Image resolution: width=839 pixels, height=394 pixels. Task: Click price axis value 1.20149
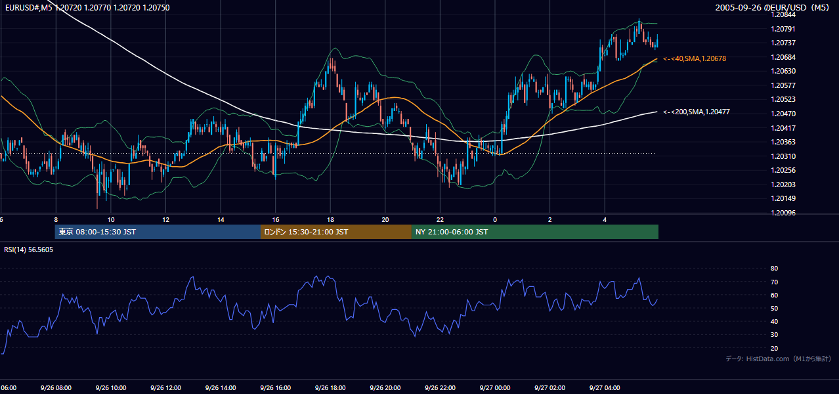tap(784, 198)
